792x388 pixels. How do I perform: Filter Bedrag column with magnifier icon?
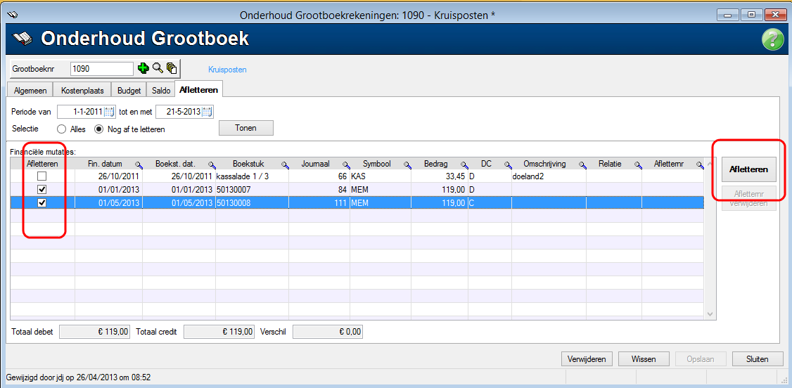click(x=464, y=164)
